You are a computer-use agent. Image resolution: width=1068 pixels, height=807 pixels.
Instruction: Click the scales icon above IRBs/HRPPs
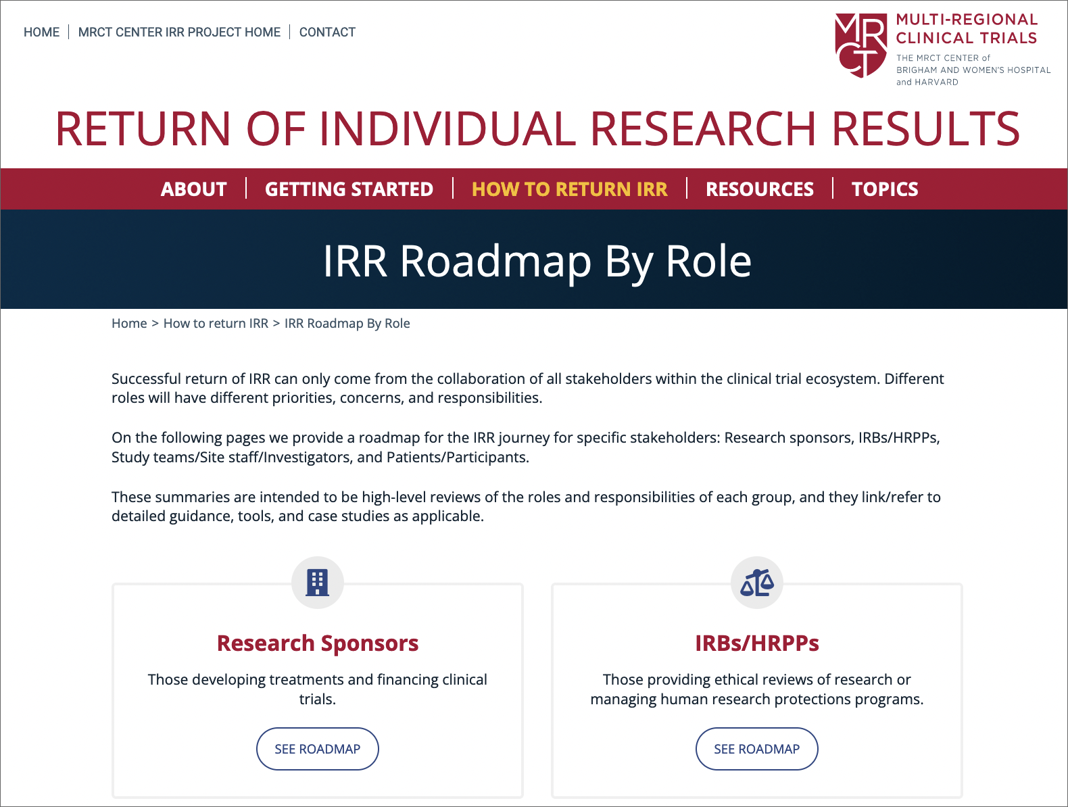[x=756, y=583]
